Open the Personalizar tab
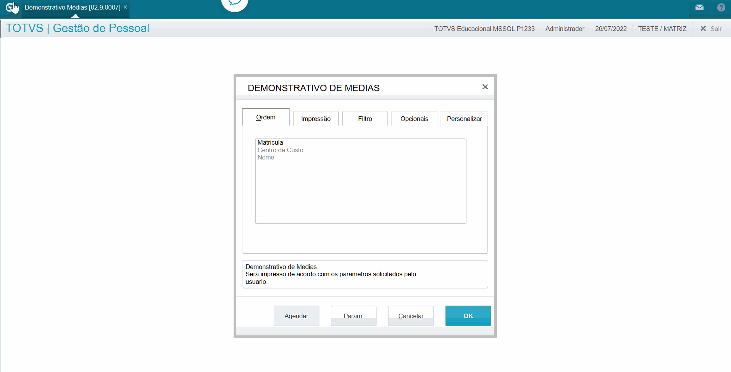731x372 pixels. pos(464,119)
